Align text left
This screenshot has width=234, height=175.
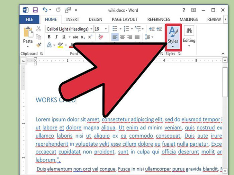(x=115, y=37)
